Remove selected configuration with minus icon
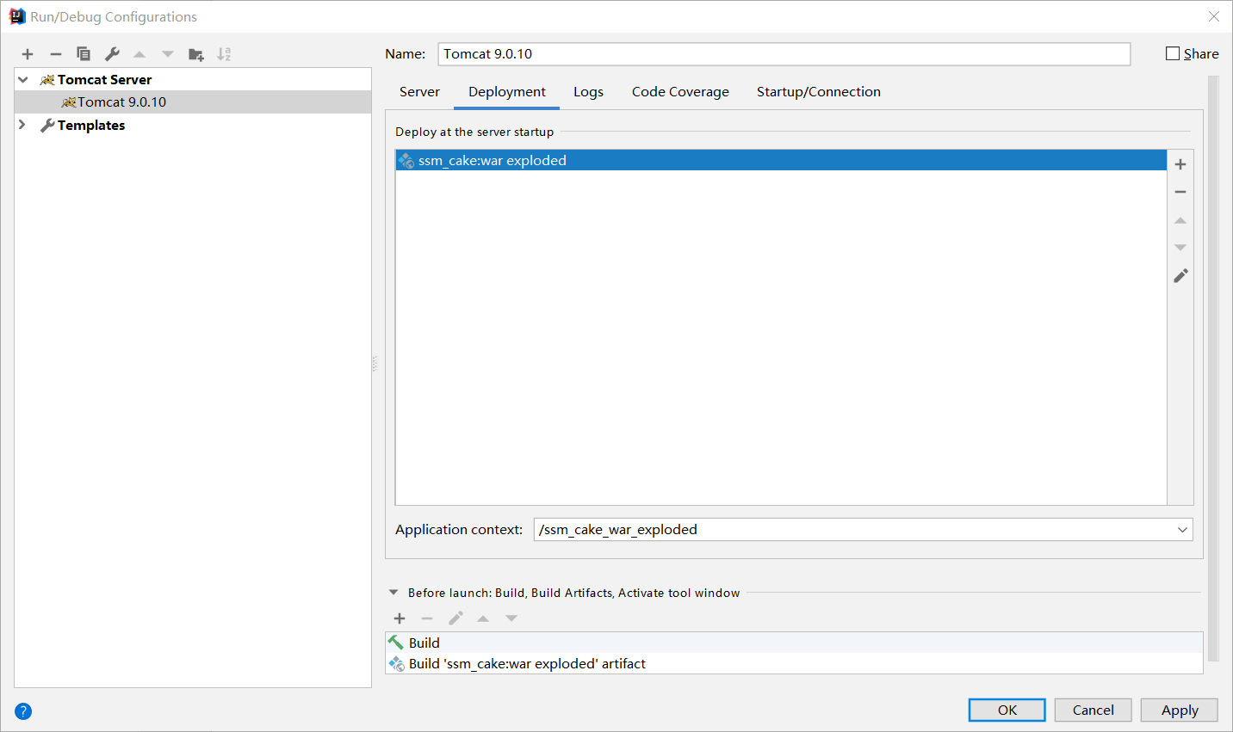 pos(56,54)
